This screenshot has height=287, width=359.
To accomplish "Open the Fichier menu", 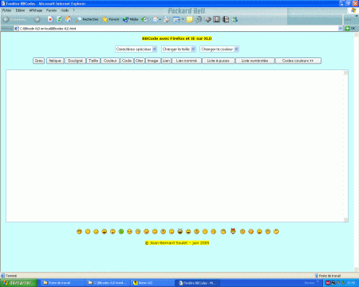I will click(7, 10).
